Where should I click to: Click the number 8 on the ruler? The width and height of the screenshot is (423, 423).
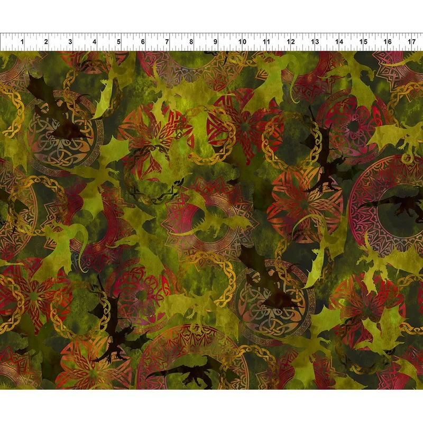191,42
